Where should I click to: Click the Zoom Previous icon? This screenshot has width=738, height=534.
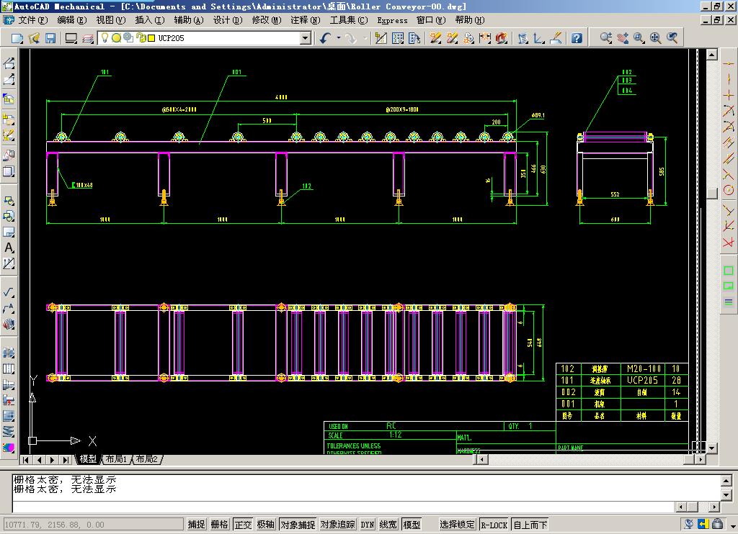(x=672, y=38)
